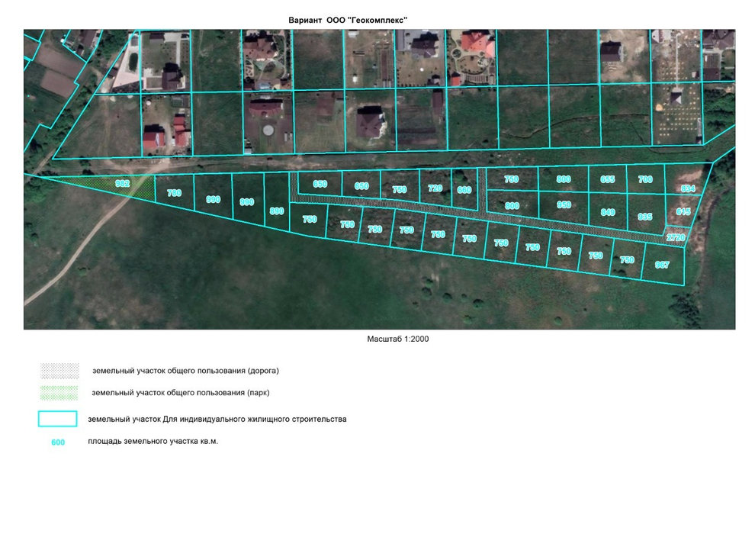Select the green hatched park plot 982
Image resolution: width=755 pixels, height=534 pixels.
(x=124, y=185)
